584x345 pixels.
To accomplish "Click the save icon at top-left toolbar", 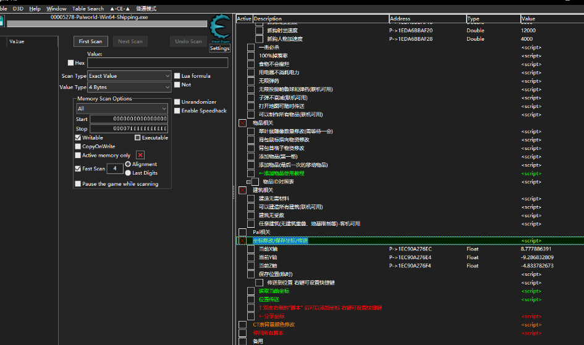I will pos(2,22).
